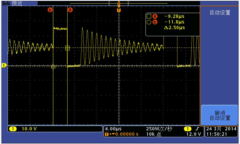Click cursor b label marker at top
Image resolution: width=240 pixels, height=144 pixels.
50,10
